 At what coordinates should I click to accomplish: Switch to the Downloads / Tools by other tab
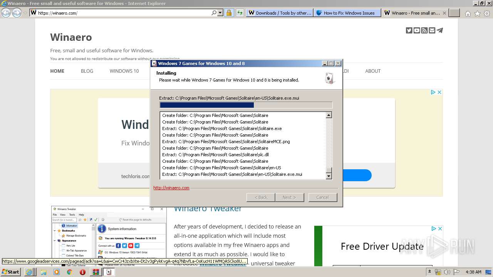[280, 13]
